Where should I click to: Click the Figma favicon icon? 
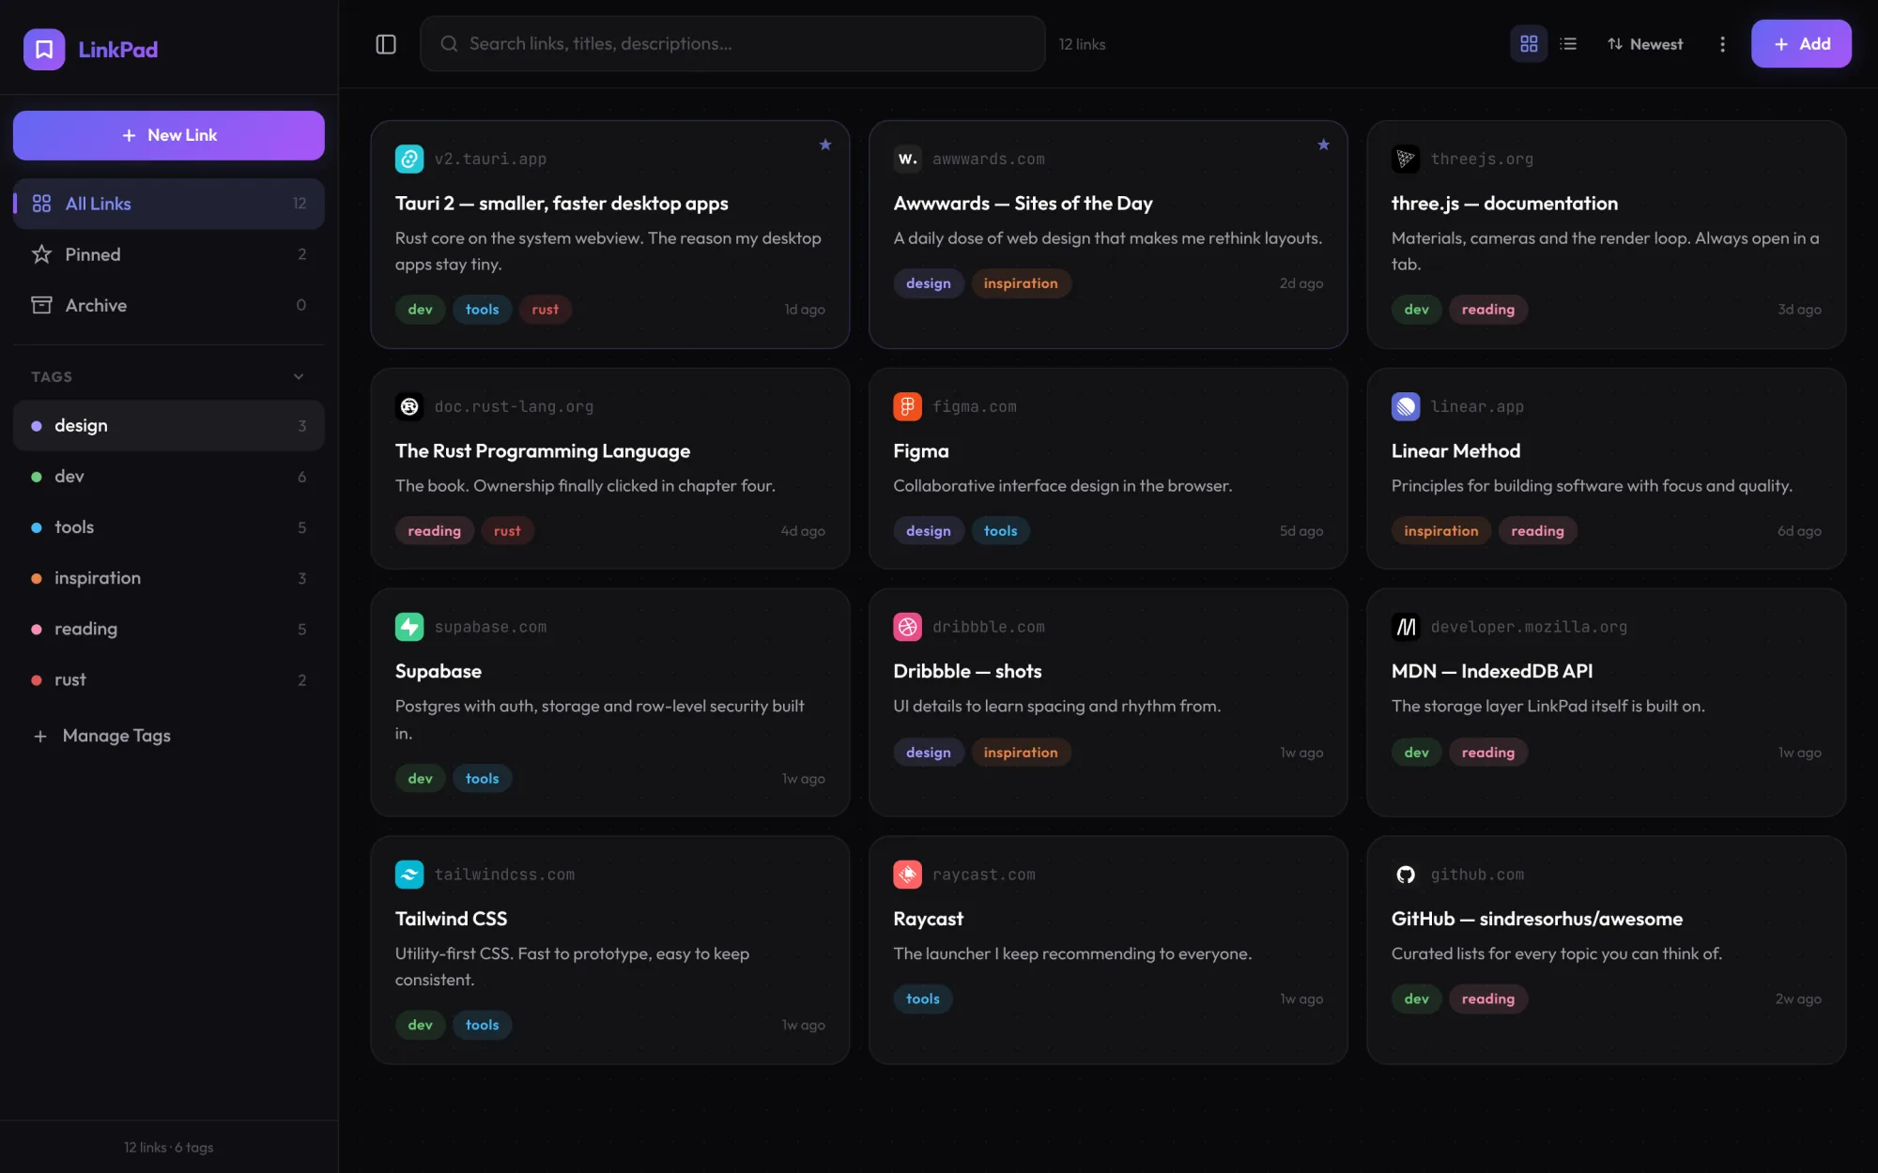pyautogui.click(x=907, y=406)
